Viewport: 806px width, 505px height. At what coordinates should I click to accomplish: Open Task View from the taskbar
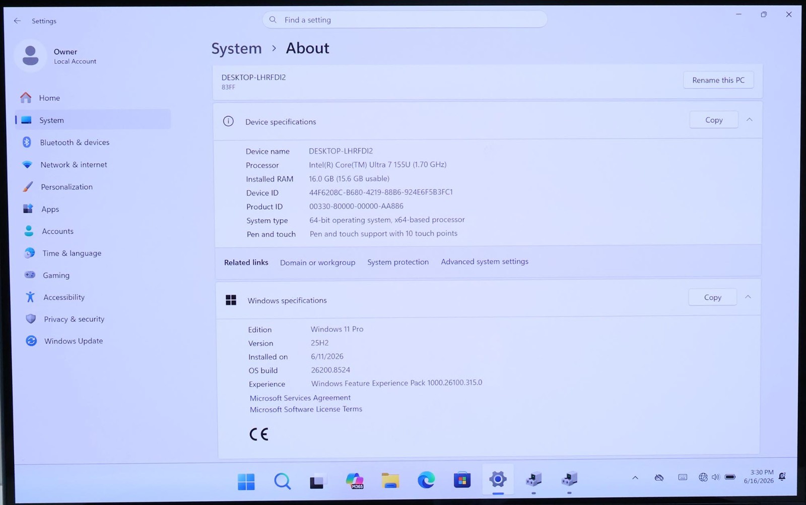318,481
